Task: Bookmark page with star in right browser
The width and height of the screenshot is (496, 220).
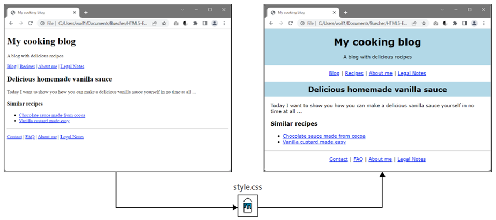Action: coord(424,23)
